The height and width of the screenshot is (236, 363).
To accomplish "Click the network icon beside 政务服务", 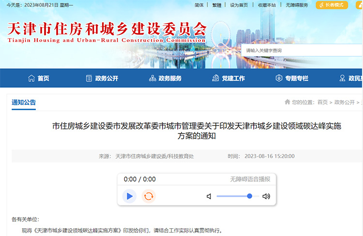I will 152,79.
